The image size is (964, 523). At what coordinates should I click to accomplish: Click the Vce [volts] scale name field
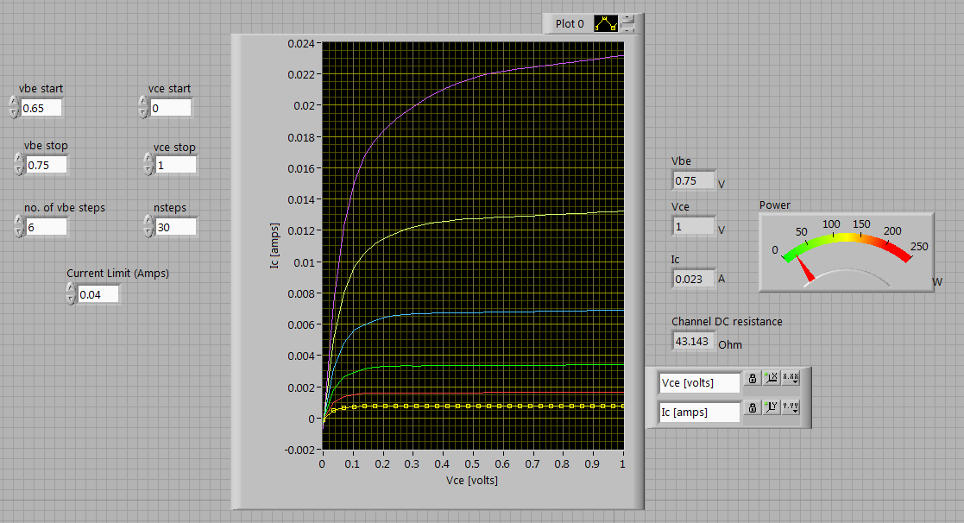[x=700, y=383]
